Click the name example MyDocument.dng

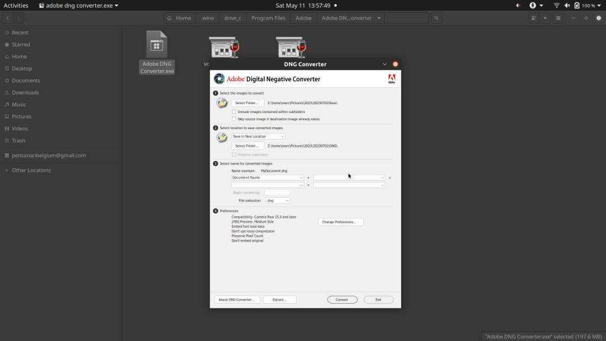click(274, 171)
